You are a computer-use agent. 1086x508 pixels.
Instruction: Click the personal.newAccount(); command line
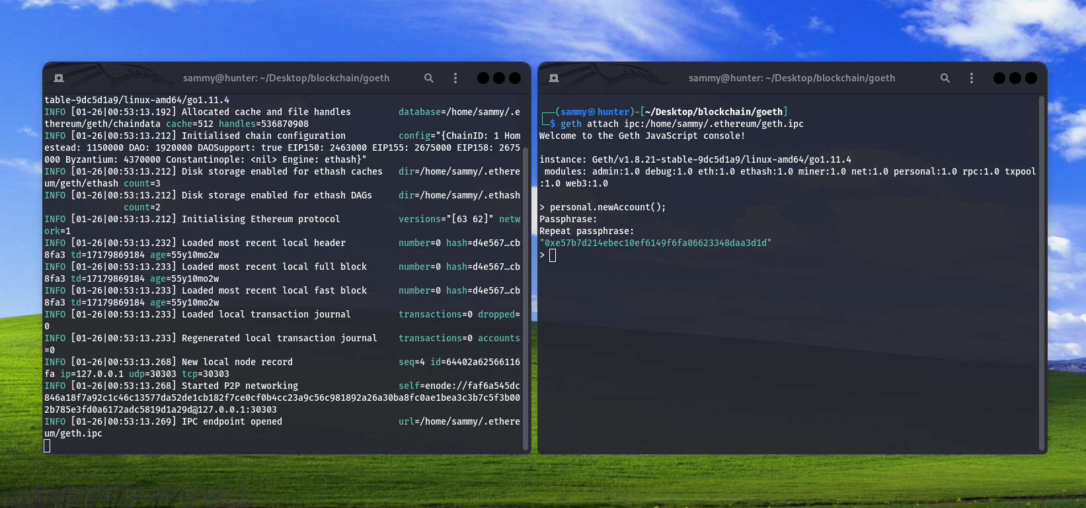pos(603,207)
